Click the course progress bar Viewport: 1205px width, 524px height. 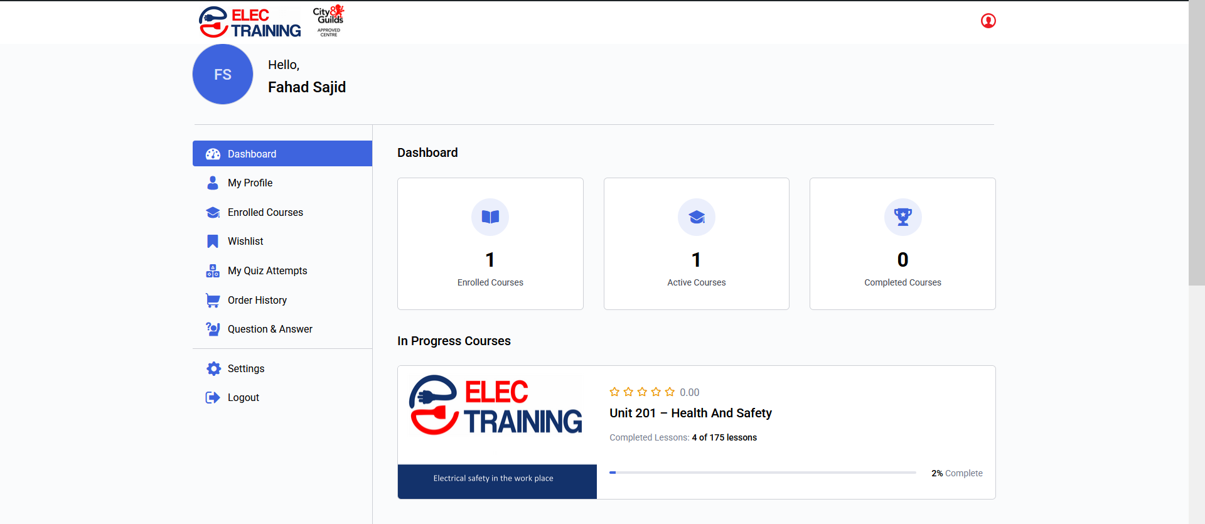(x=763, y=473)
